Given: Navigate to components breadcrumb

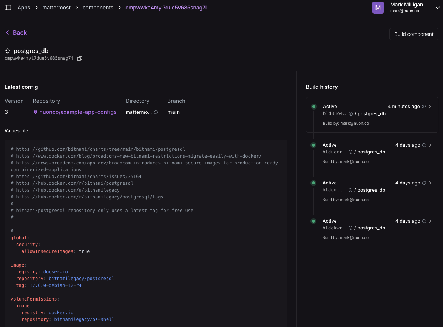Looking at the screenshot, I should 98,8.
